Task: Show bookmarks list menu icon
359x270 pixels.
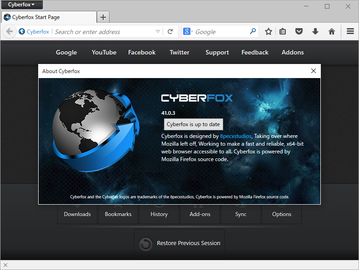Action: point(283,32)
